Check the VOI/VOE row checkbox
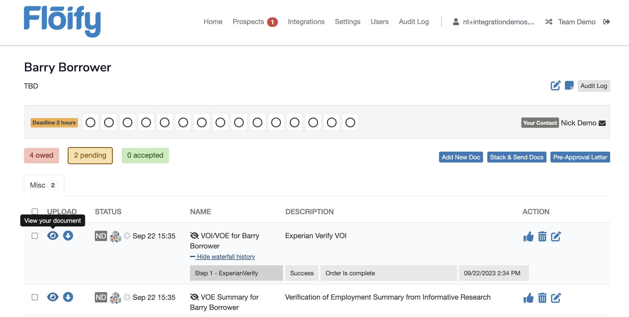This screenshot has width=629, height=317. [35, 236]
